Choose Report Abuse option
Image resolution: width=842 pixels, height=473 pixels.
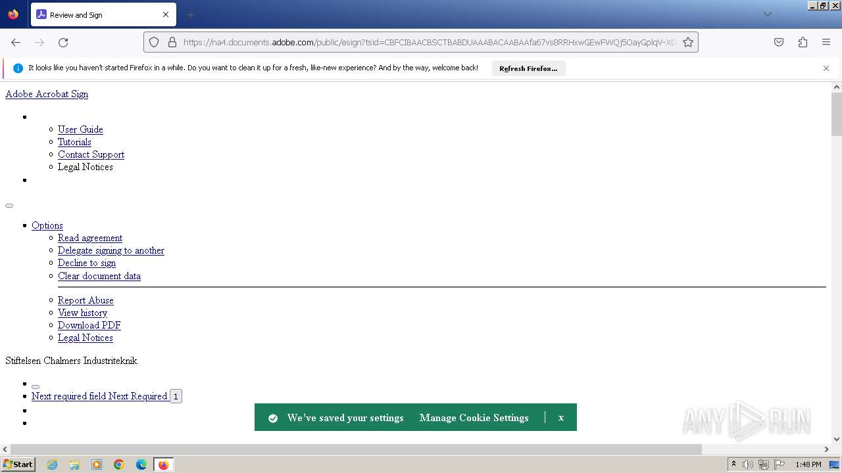pos(86,300)
